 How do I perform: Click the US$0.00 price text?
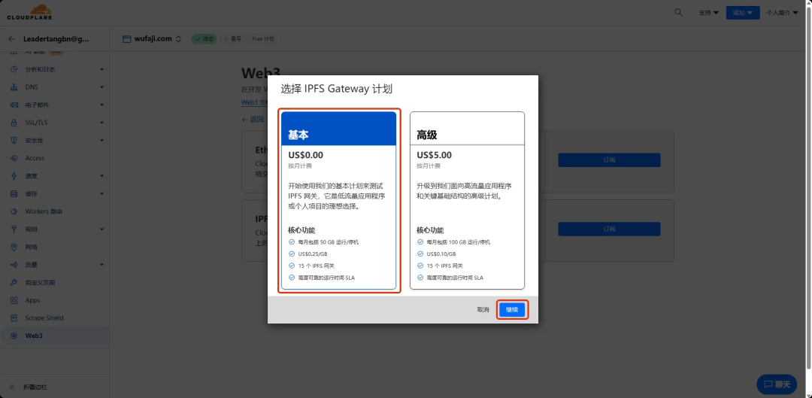click(305, 155)
